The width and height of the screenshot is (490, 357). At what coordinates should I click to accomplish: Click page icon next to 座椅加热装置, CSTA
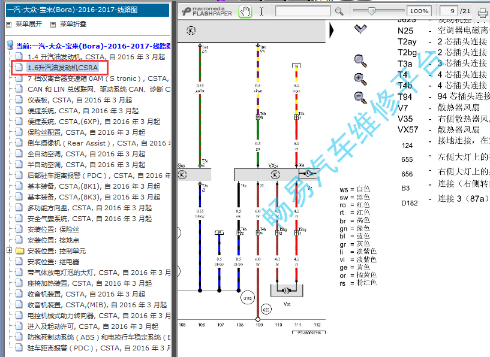19,283
